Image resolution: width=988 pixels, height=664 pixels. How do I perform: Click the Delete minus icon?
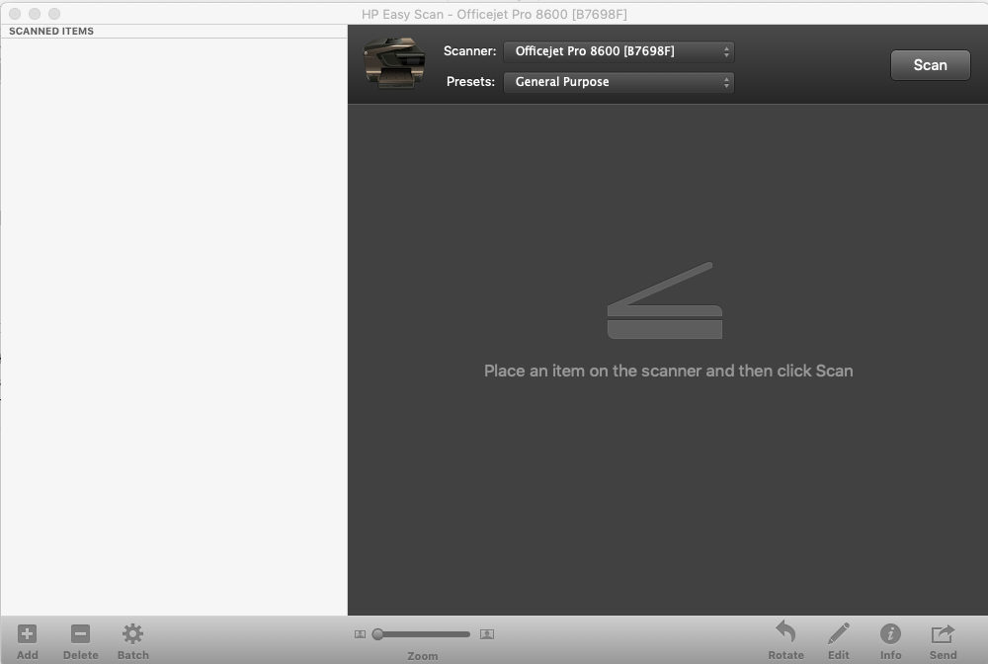[80, 633]
